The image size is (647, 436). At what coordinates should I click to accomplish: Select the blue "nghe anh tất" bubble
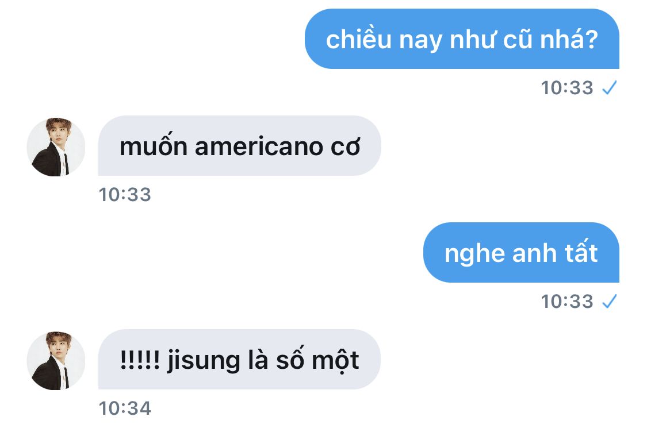(x=521, y=253)
